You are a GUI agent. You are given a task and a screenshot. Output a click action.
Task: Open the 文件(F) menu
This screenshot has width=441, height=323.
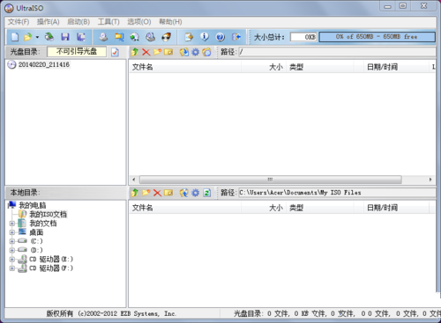19,22
